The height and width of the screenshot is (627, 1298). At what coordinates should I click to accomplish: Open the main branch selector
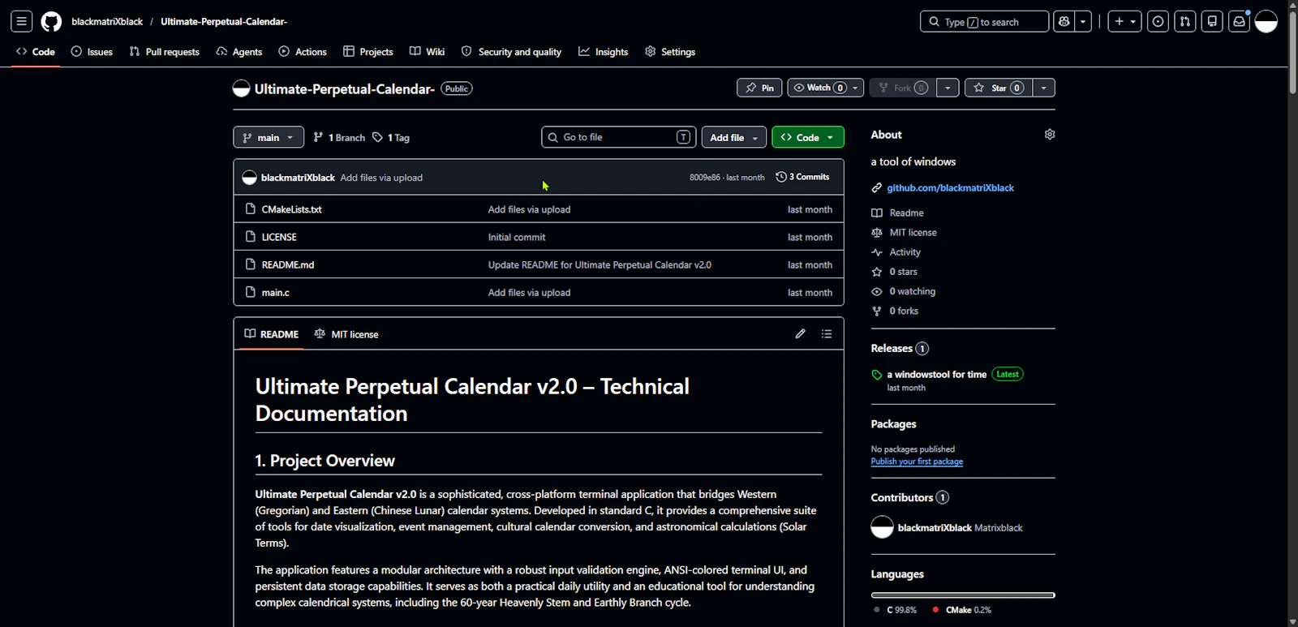(269, 137)
